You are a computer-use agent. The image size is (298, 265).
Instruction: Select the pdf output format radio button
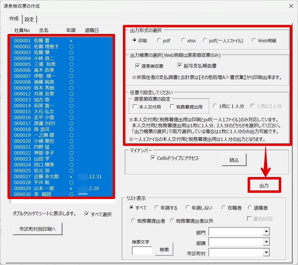pyautogui.click(x=159, y=40)
